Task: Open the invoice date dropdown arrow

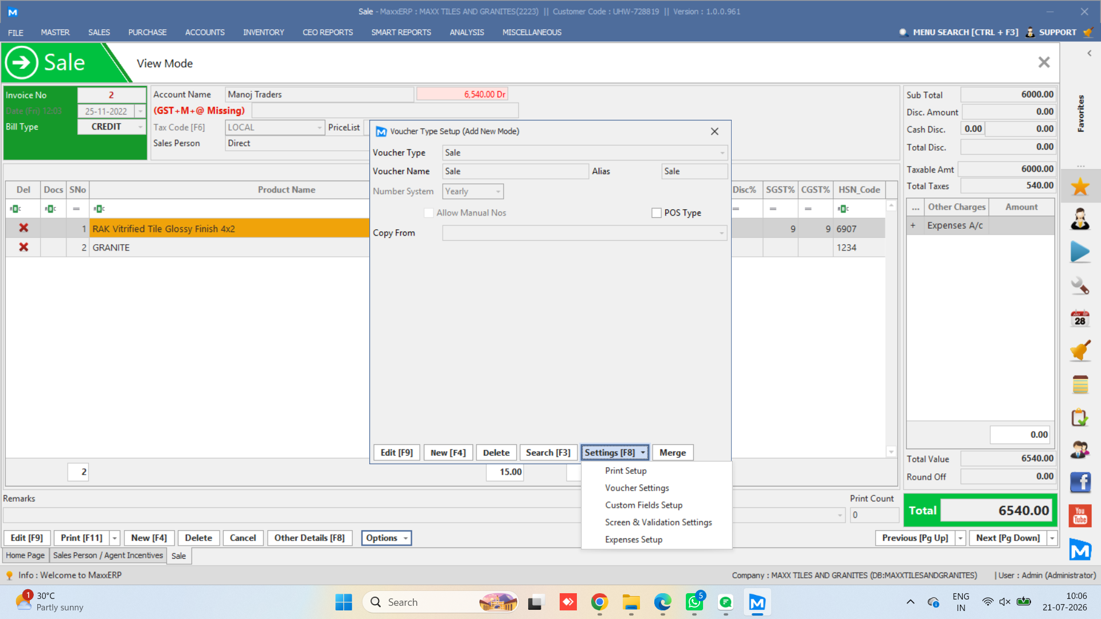Action: pyautogui.click(x=140, y=111)
